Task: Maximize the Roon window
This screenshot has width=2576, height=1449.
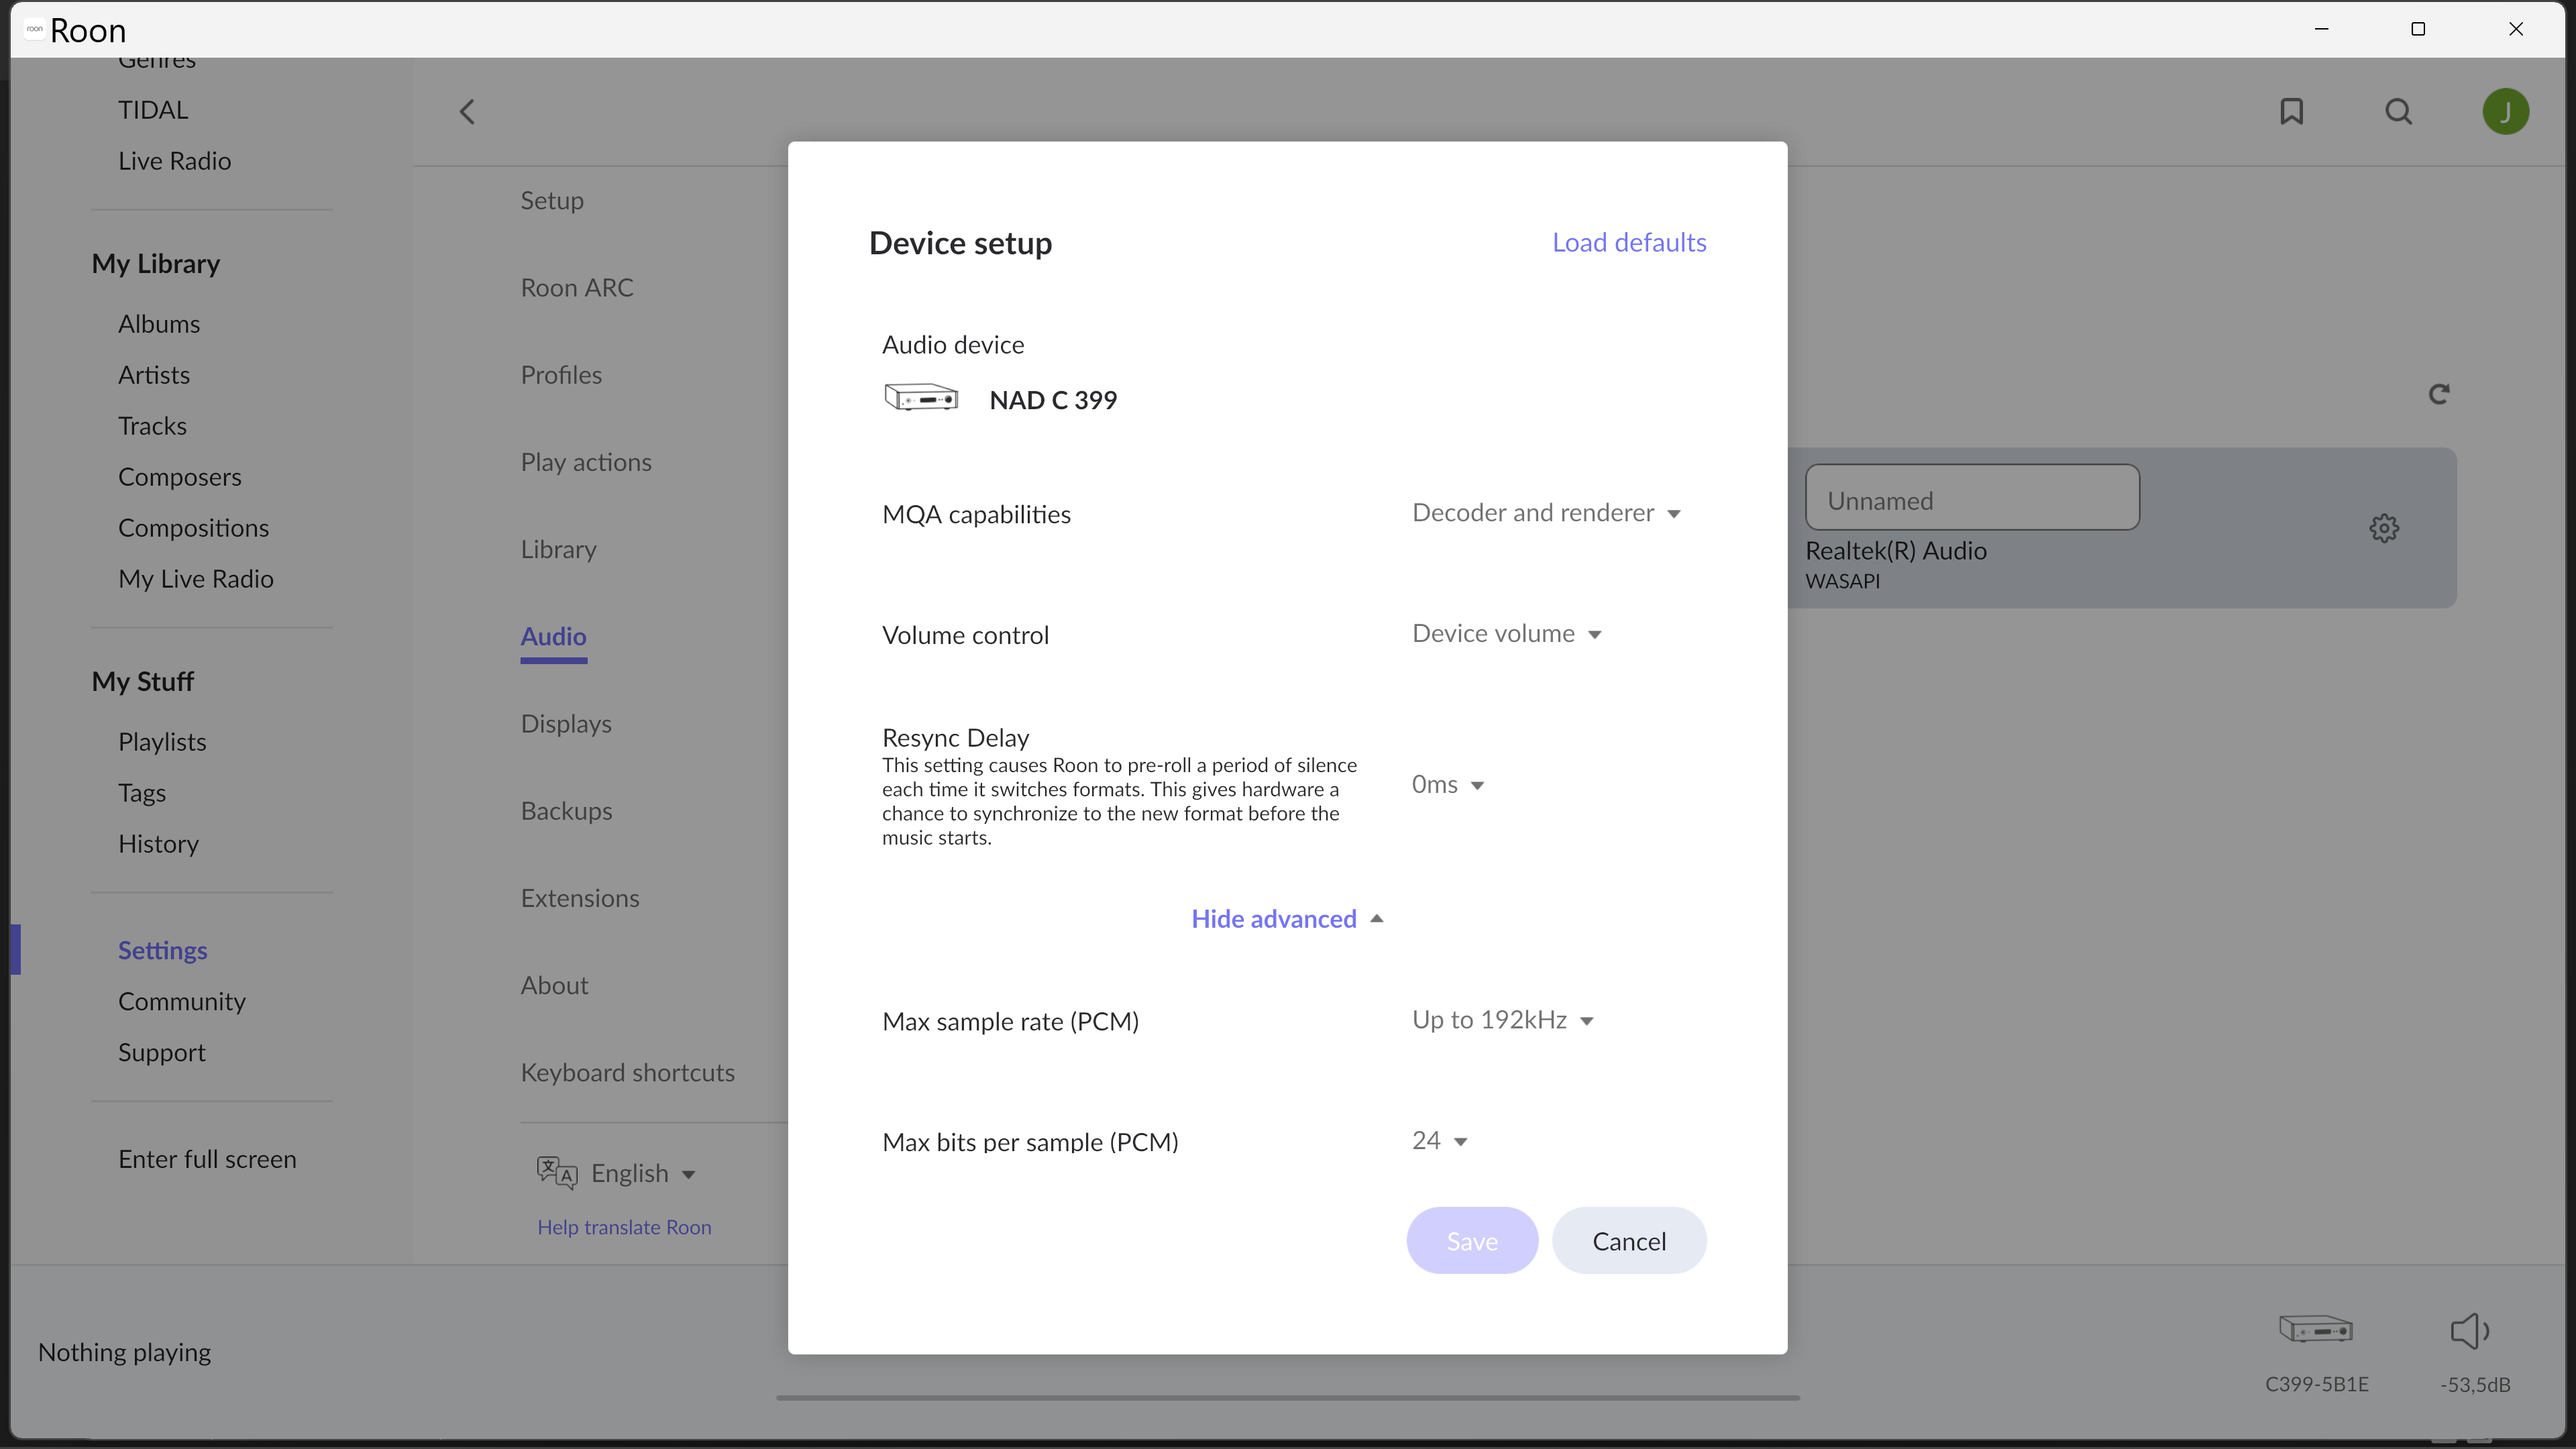Action: tap(2418, 29)
